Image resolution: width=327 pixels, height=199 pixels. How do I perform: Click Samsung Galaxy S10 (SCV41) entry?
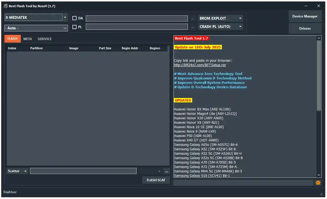tap(202, 176)
